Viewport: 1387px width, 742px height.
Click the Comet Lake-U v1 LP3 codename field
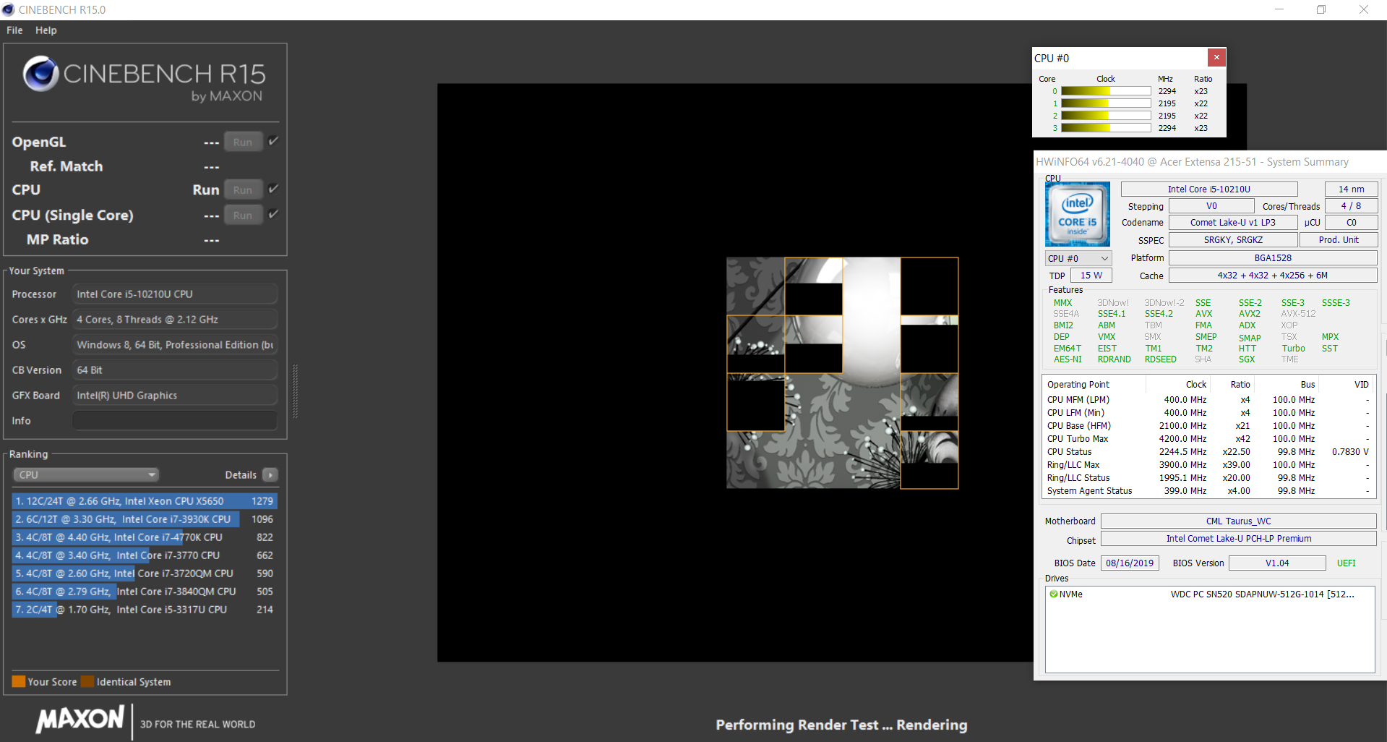pyautogui.click(x=1233, y=223)
